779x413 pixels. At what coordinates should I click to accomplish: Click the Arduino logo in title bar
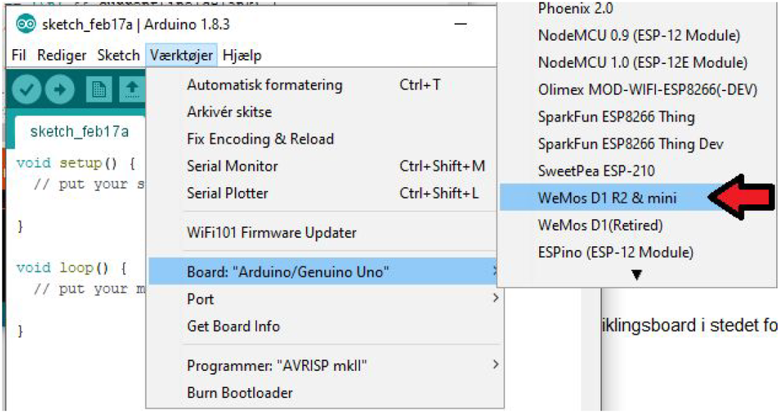click(26, 24)
